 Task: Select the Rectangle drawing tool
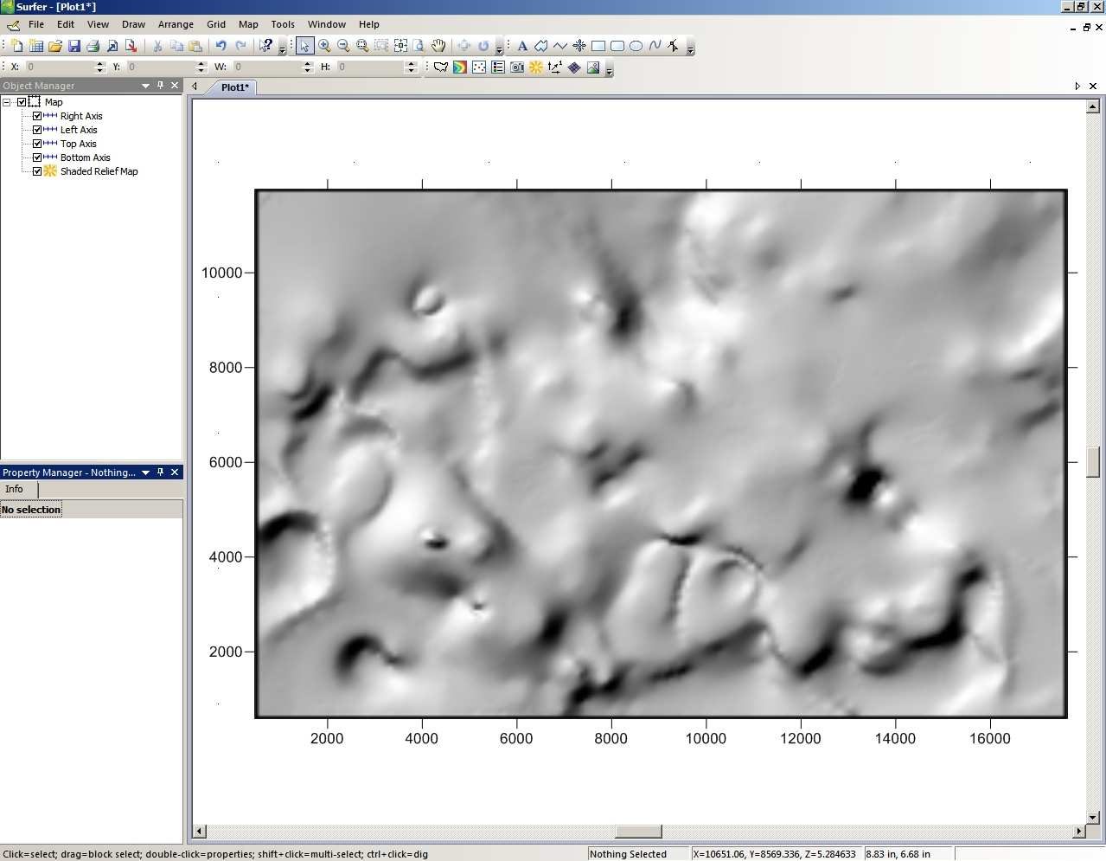(598, 46)
